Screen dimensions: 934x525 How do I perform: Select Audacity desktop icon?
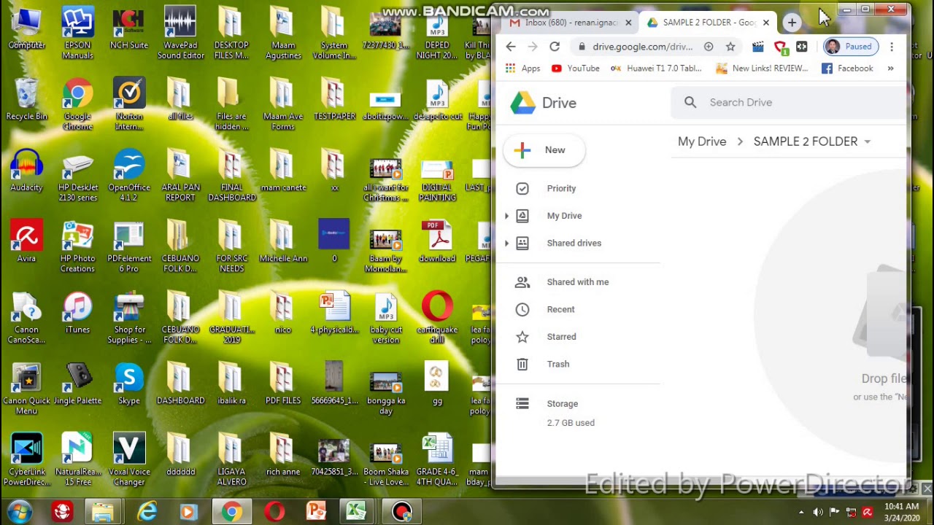(26, 171)
